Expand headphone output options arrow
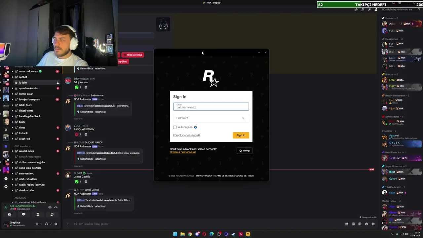This screenshot has width=423, height=238. coord(51,224)
